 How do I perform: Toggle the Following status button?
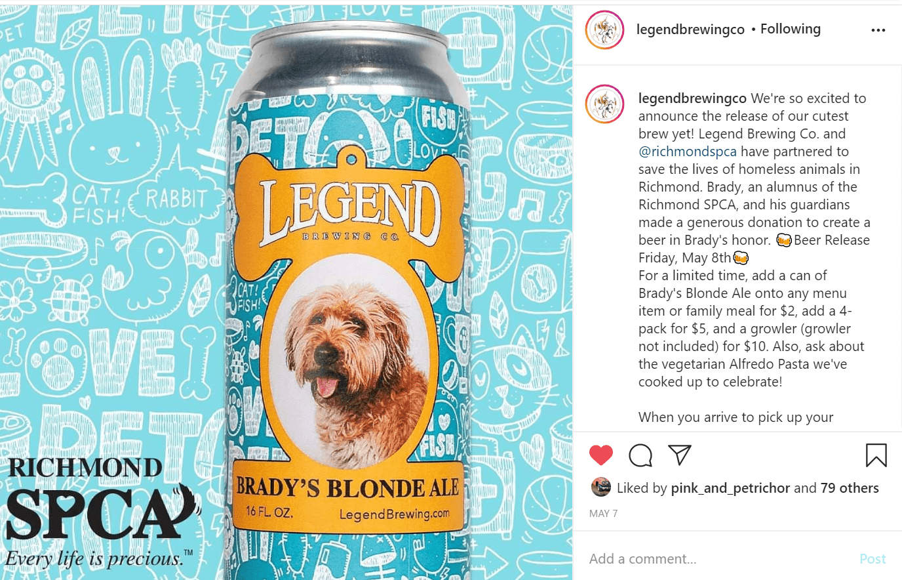point(790,29)
